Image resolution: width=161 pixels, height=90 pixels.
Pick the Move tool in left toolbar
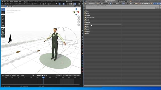tap(3, 16)
